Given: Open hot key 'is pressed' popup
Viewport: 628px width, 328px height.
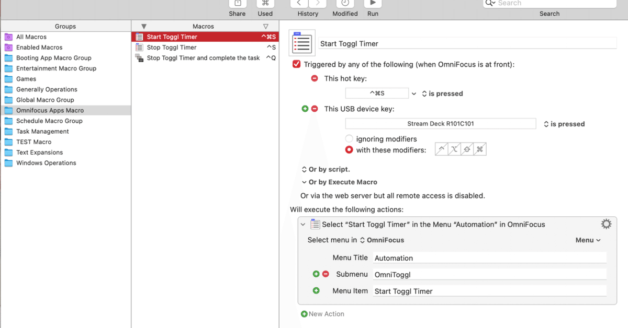Looking at the screenshot, I should pyautogui.click(x=442, y=93).
